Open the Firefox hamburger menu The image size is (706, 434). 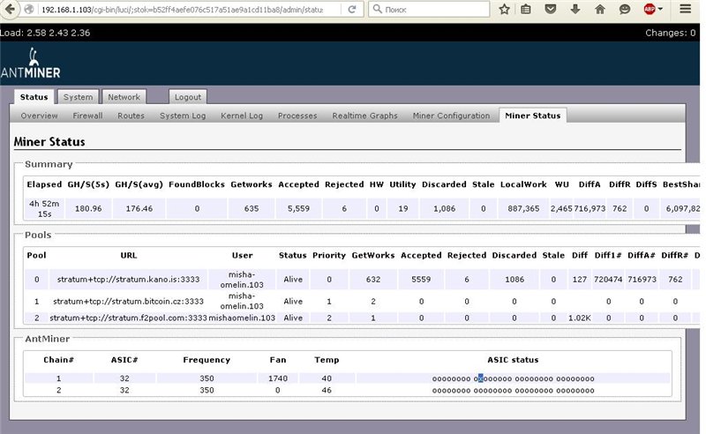pyautogui.click(x=684, y=9)
